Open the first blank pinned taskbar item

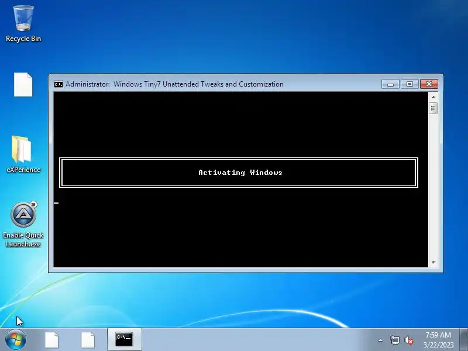point(51,340)
